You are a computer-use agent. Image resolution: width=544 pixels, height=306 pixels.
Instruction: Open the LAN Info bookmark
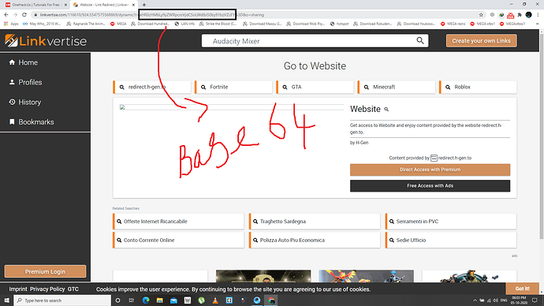point(184,24)
